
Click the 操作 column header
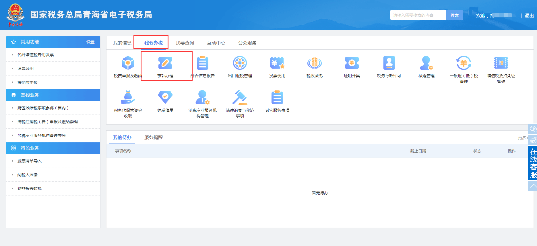(512, 151)
